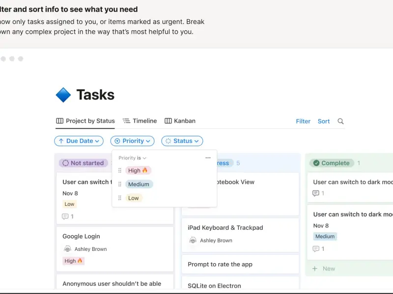393x294 pixels.
Task: Click drag handle beside Low option
Action: point(120,198)
